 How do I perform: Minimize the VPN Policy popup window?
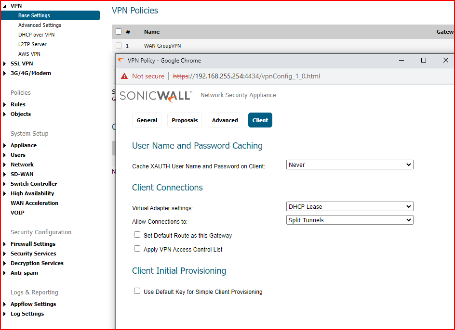(x=401, y=61)
